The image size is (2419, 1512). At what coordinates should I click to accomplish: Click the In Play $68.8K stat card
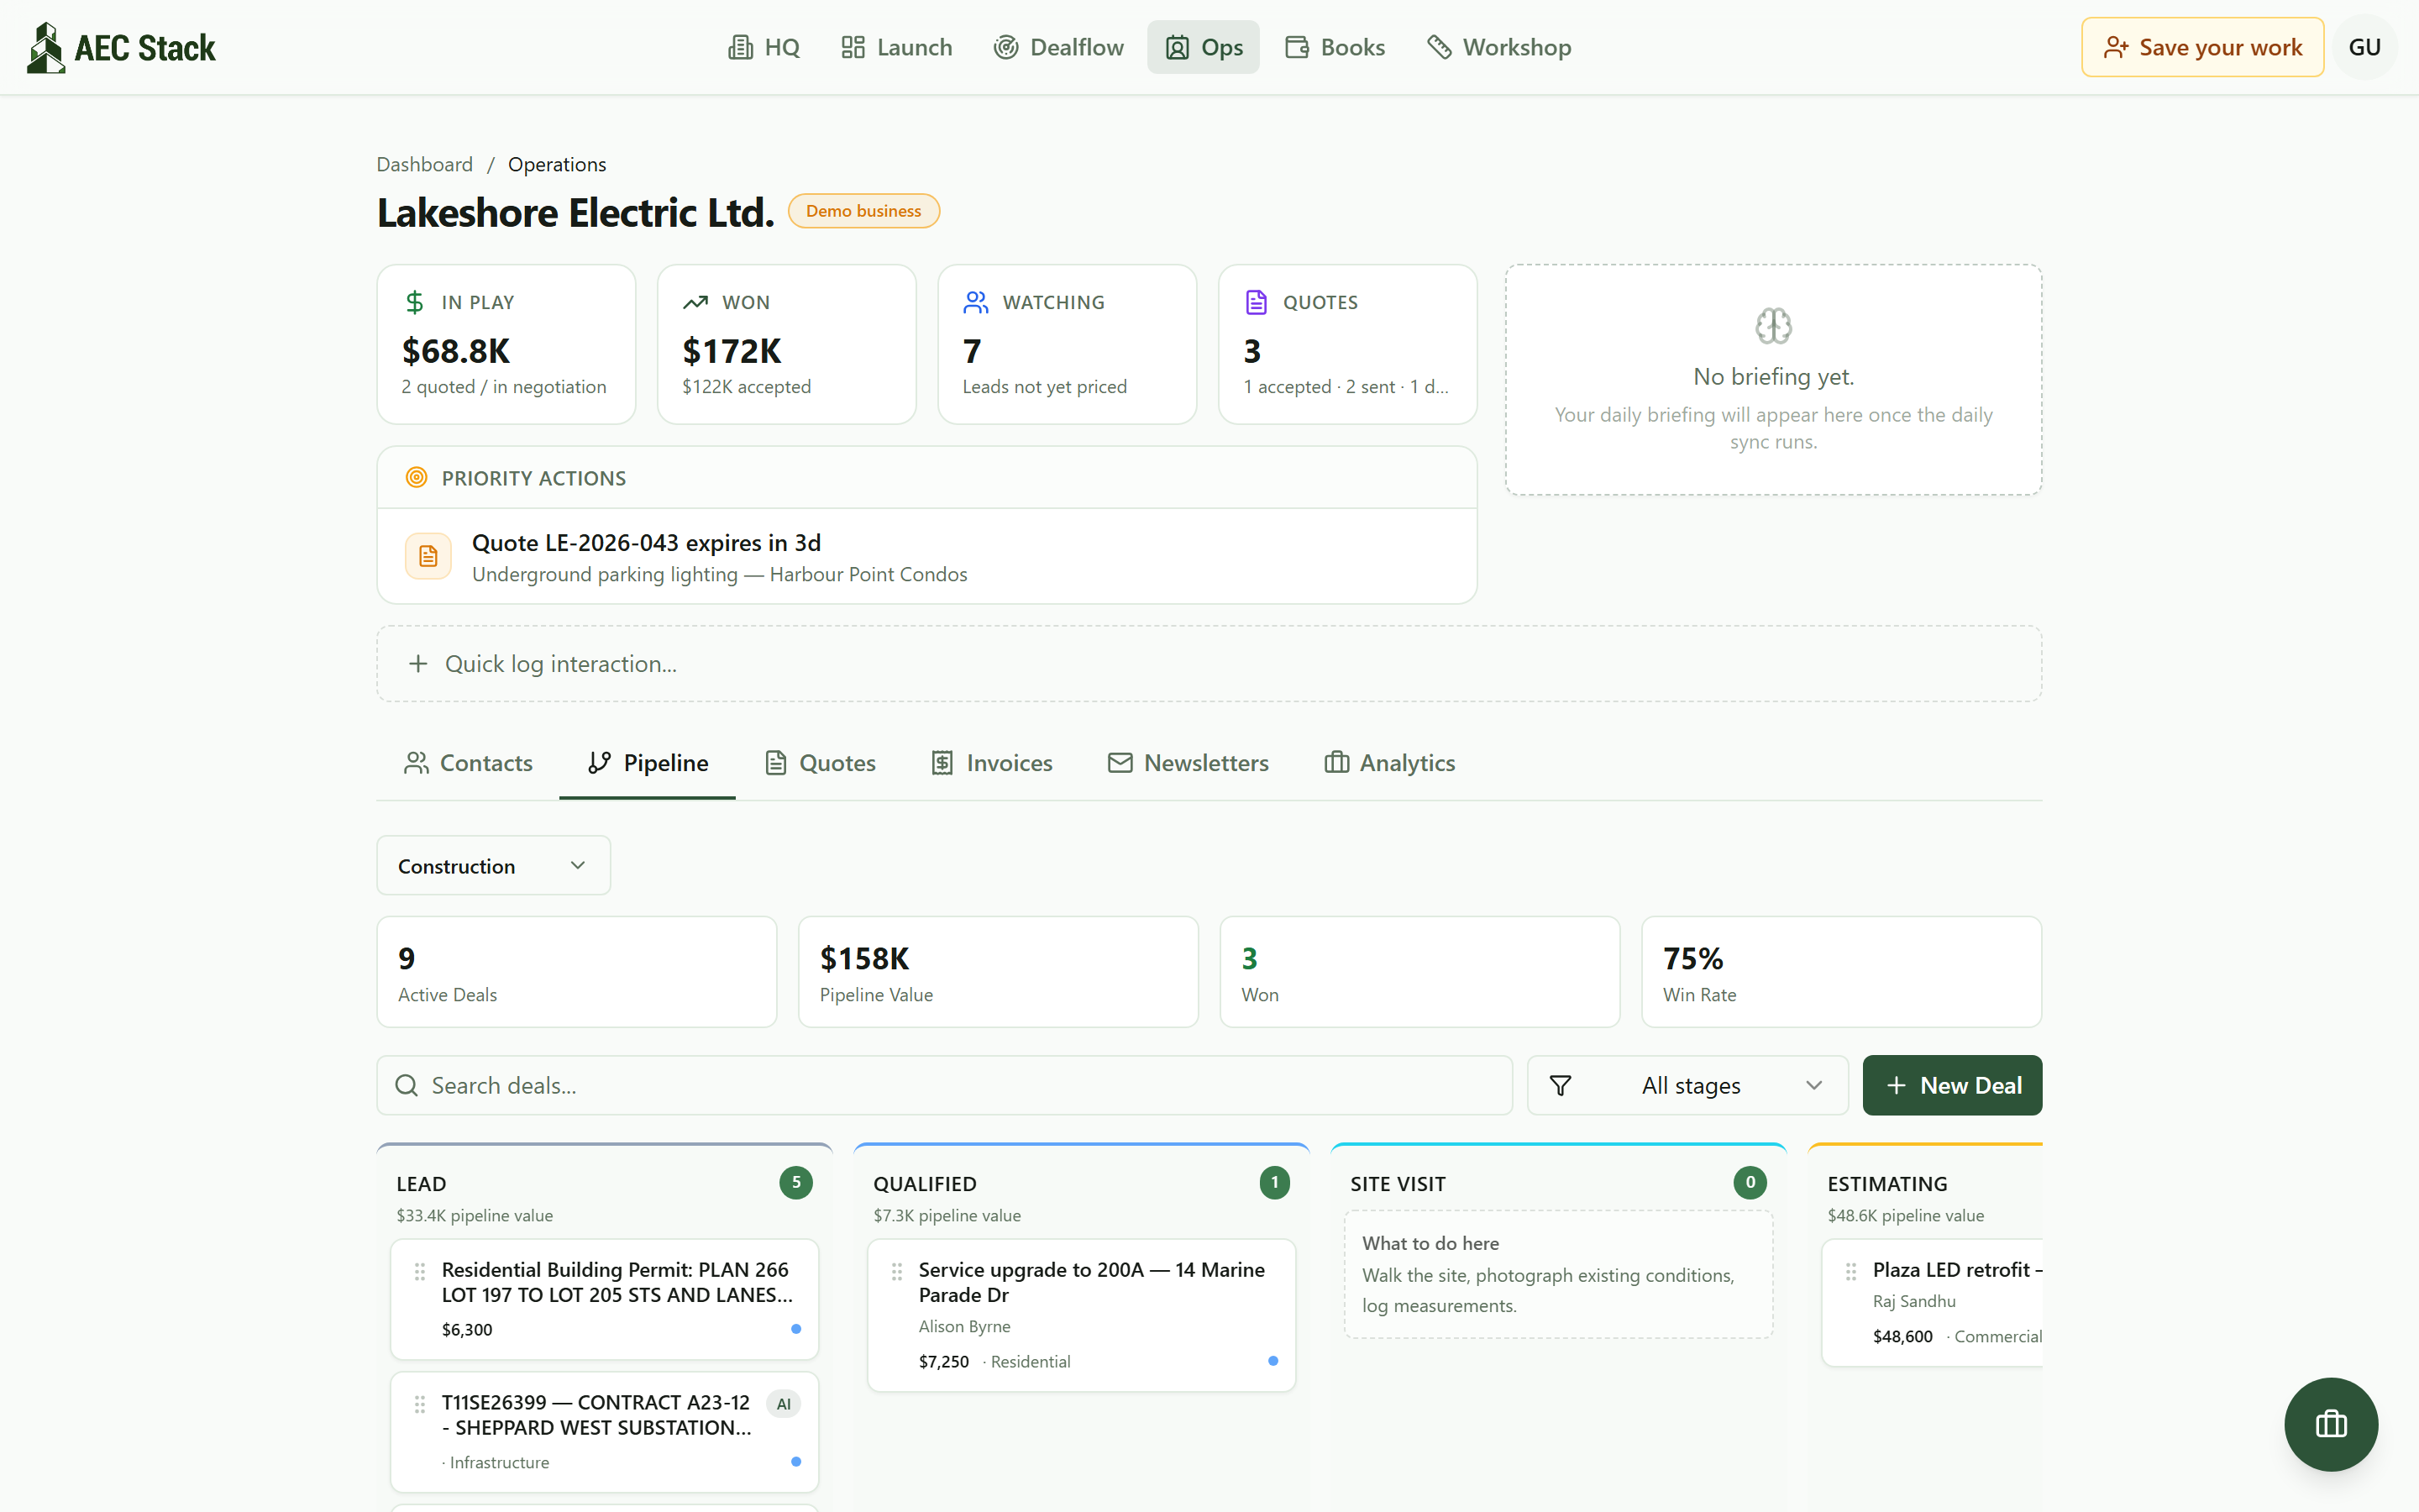click(506, 344)
